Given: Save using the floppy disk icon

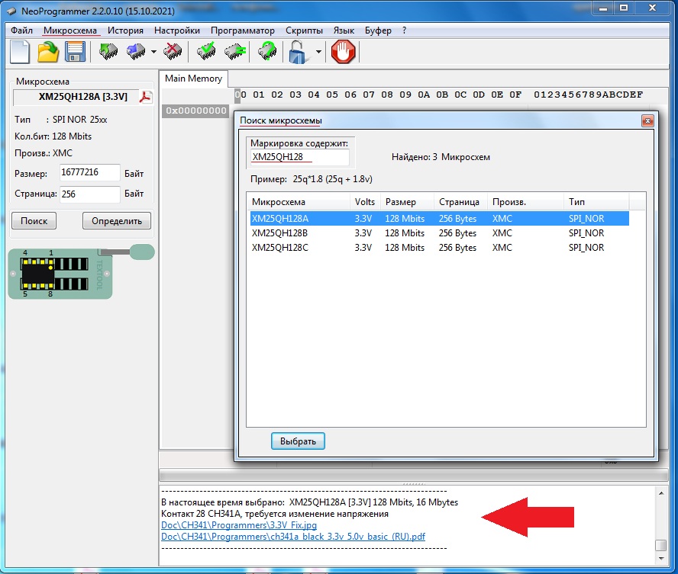Looking at the screenshot, I should pyautogui.click(x=74, y=52).
